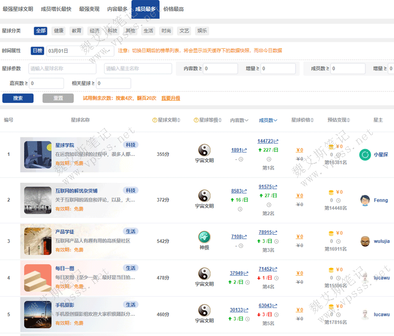Sort the table by 成员数 column
394x336 pixels.
click(x=268, y=120)
